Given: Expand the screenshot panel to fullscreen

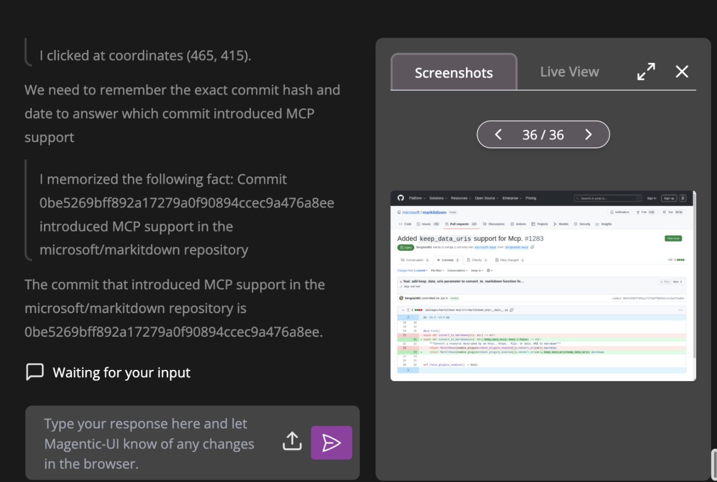Looking at the screenshot, I should (x=646, y=72).
